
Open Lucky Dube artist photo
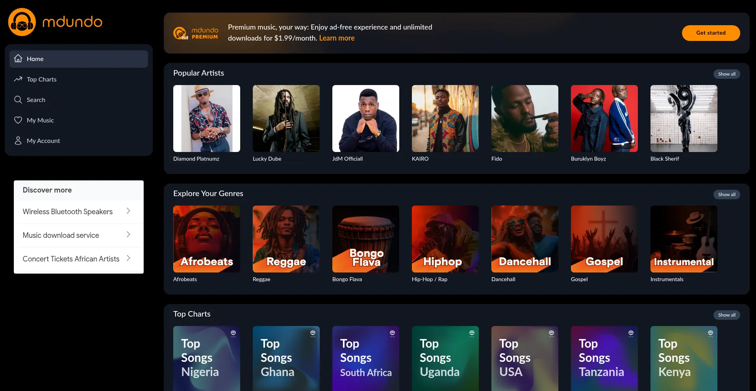click(286, 119)
